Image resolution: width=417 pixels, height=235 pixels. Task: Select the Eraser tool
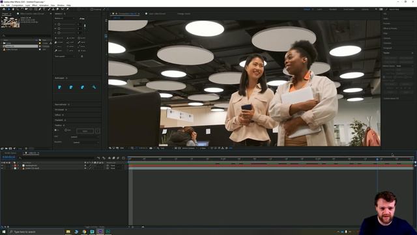coord(57,9)
